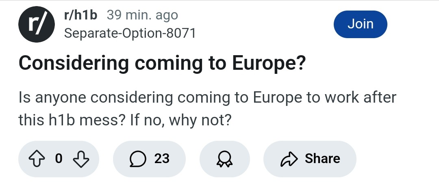439x185 pixels.
Task: Click the word Join in blue pill
Action: [x=360, y=24]
